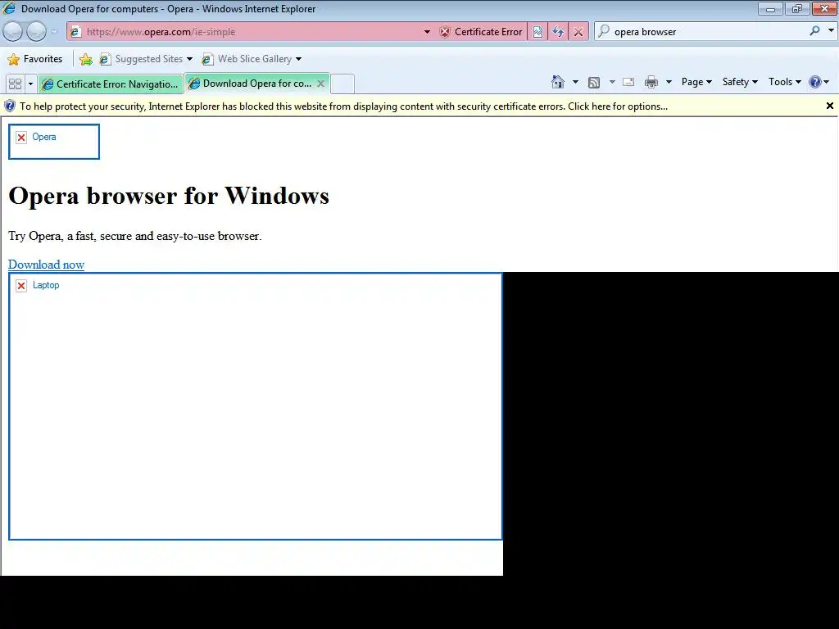Open the tab list dropdown arrow
The height and width of the screenshot is (629, 839).
coord(30,84)
